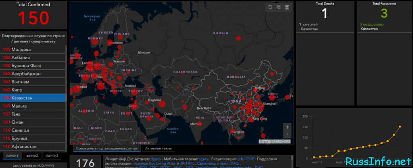This screenshot has height=168, width=413.
Task: Click the Mongolia label on the map
Action: [x=236, y=77]
